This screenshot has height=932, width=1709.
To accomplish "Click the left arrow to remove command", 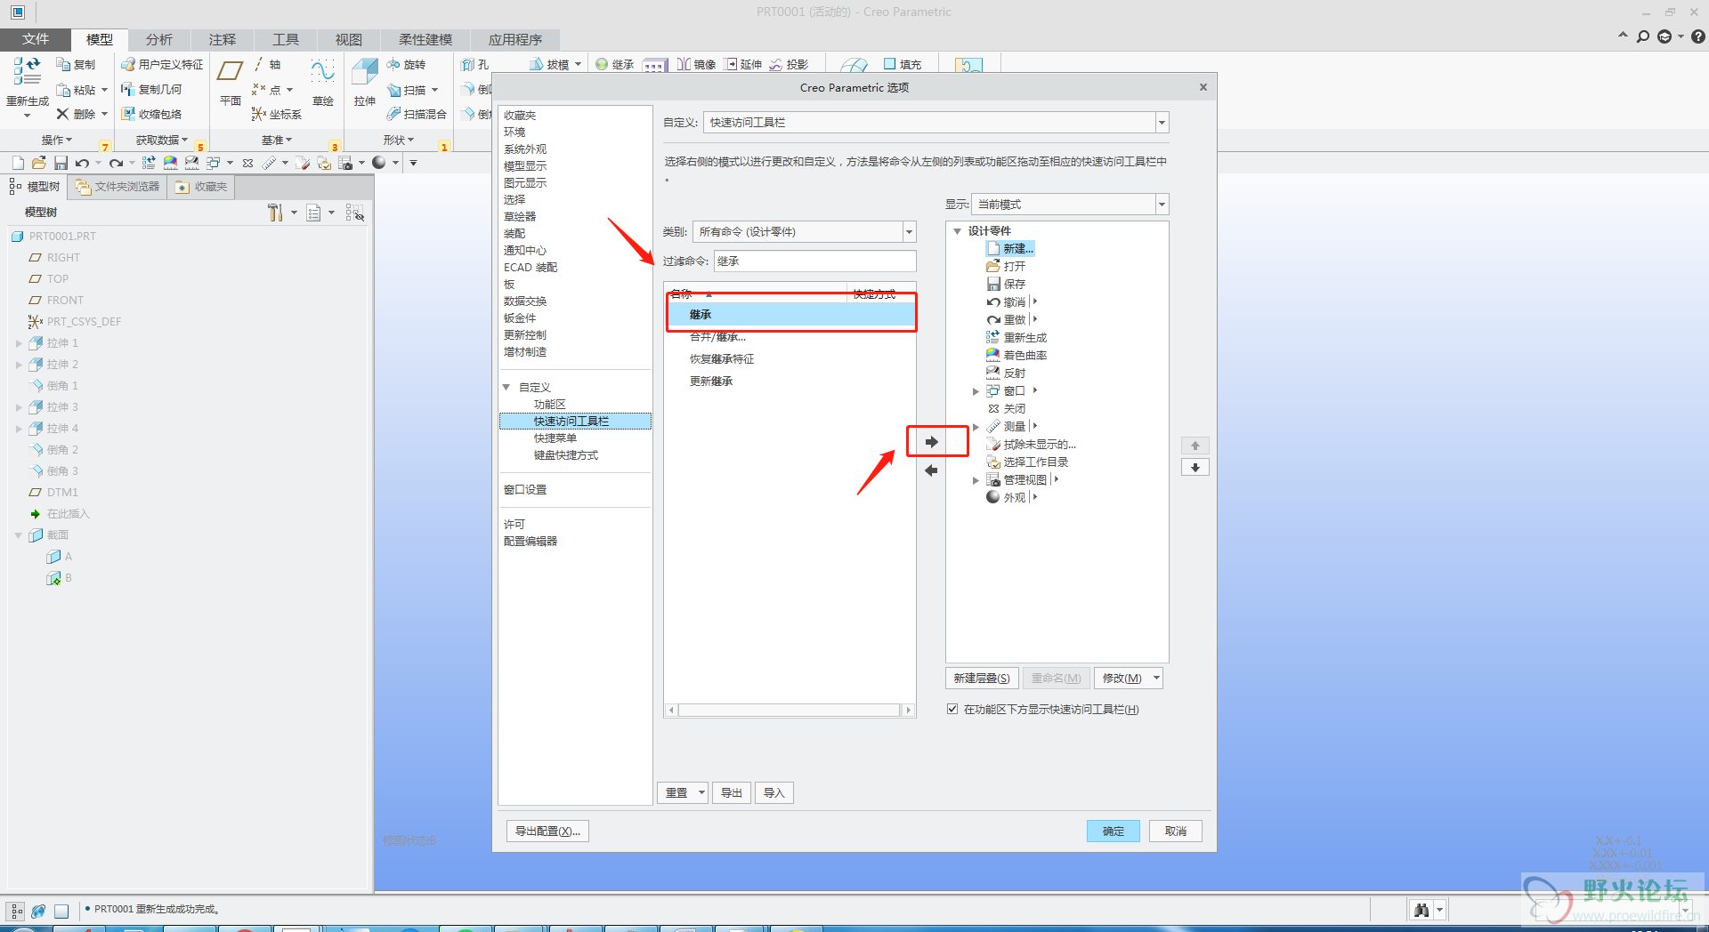I will (x=932, y=470).
